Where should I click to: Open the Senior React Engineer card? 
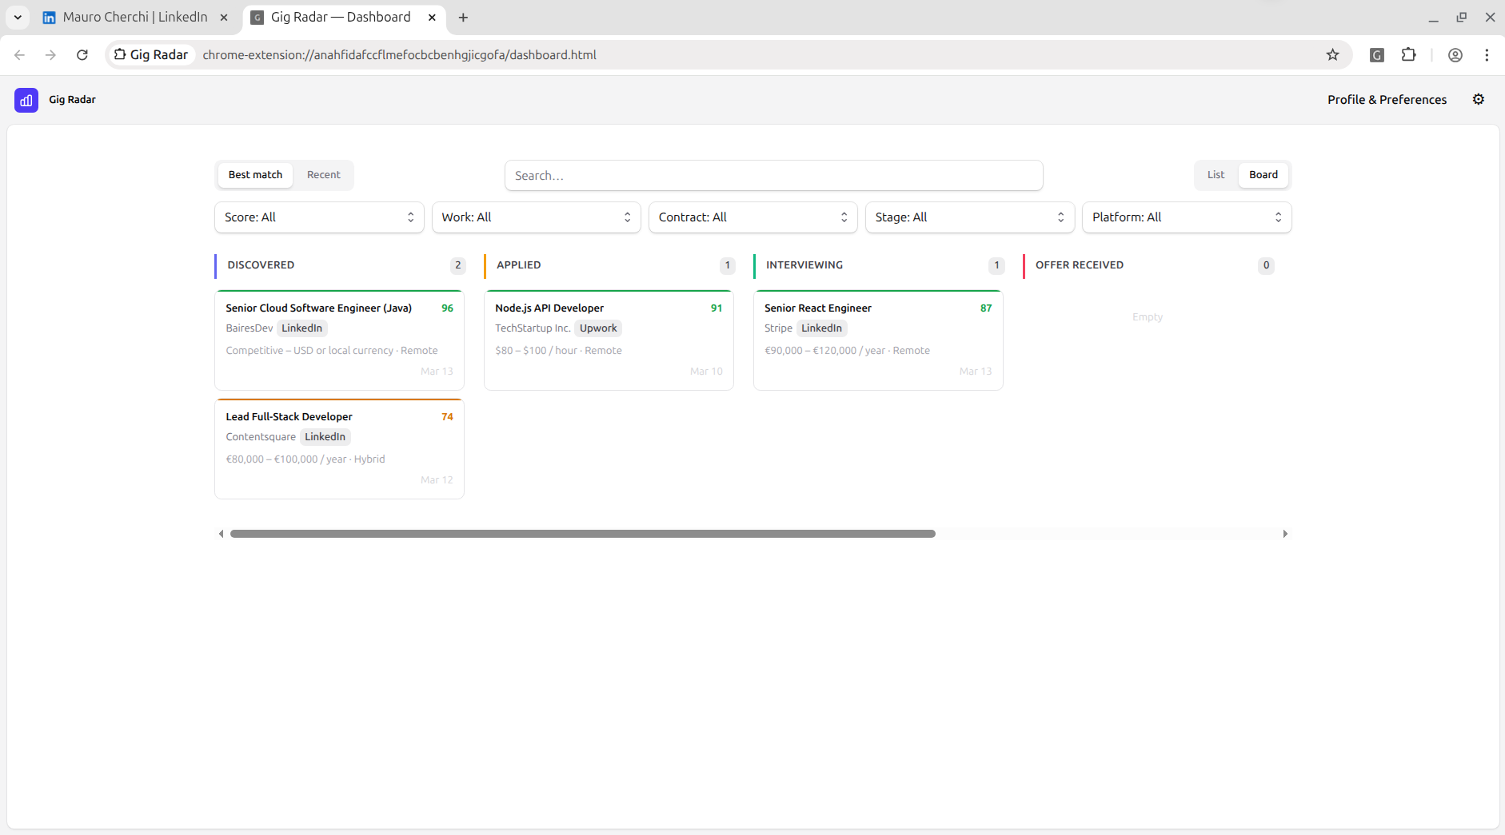(x=877, y=340)
